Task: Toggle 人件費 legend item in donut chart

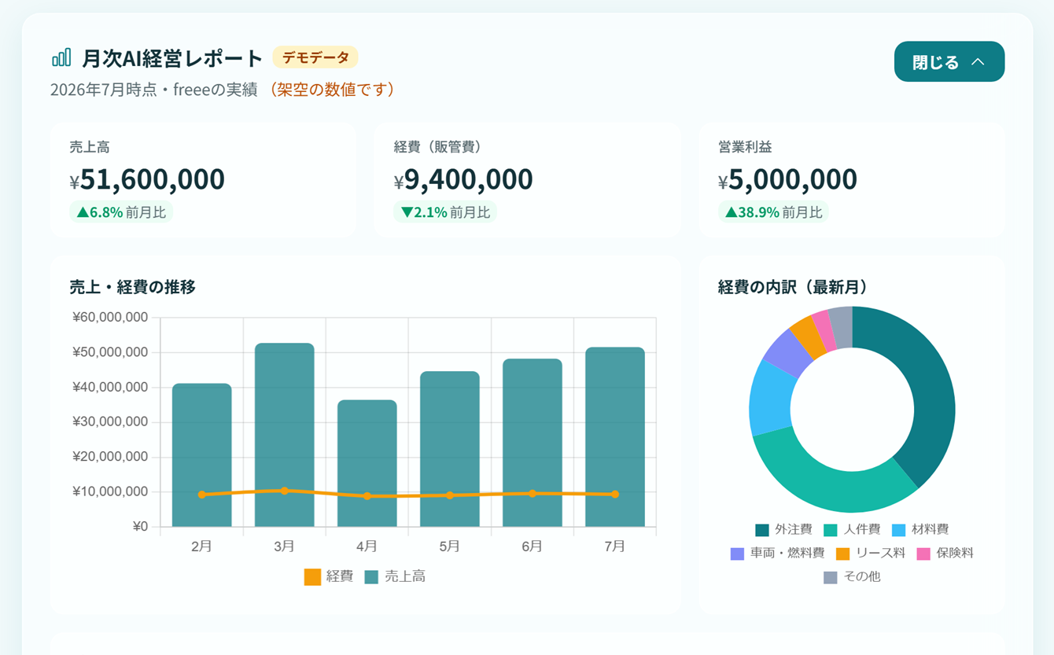Action: 852,529
